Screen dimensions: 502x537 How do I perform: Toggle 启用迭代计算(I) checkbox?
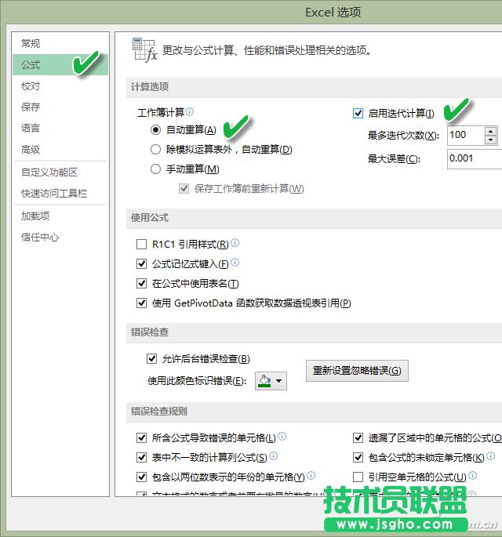coord(358,113)
